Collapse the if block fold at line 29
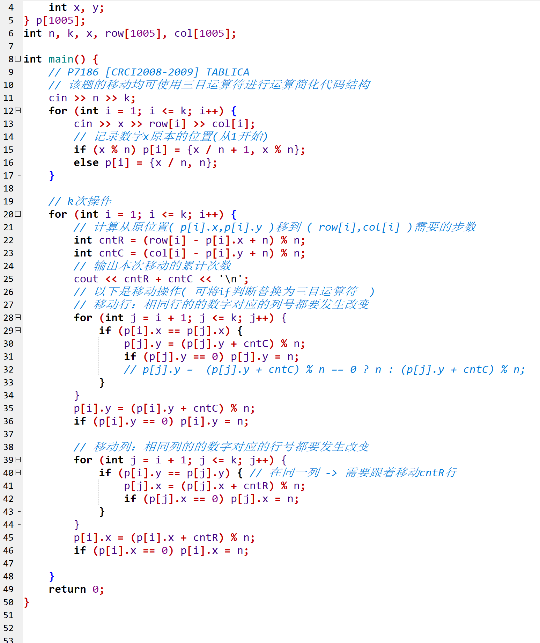This screenshot has width=540, height=643. pos(18,330)
